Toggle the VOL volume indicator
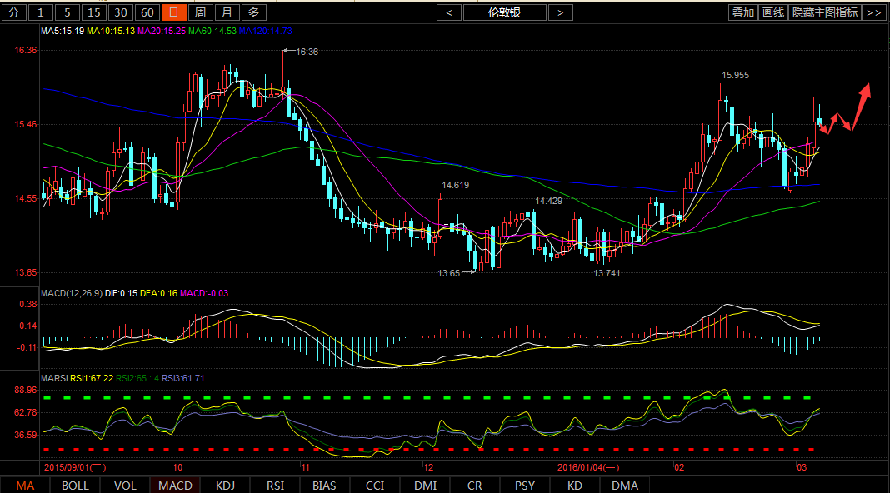890x493 pixels. pos(125,486)
